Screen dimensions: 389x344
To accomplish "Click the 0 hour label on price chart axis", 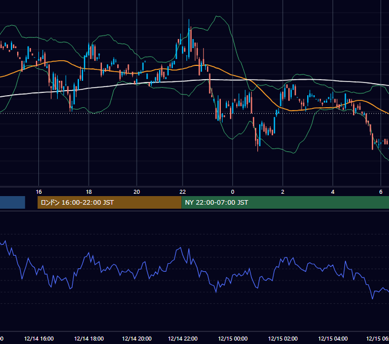I will coord(232,192).
